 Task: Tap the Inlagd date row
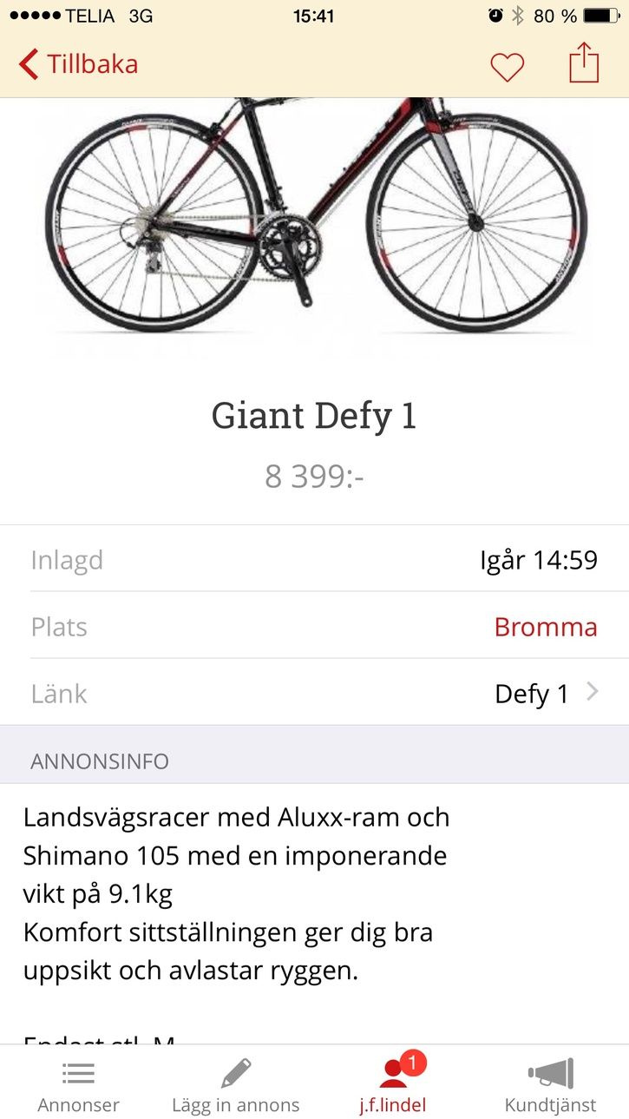pyautogui.click(x=315, y=559)
